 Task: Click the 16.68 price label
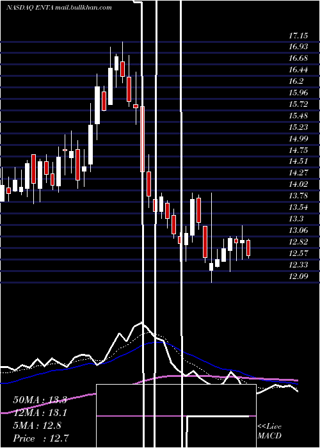pos(298,58)
